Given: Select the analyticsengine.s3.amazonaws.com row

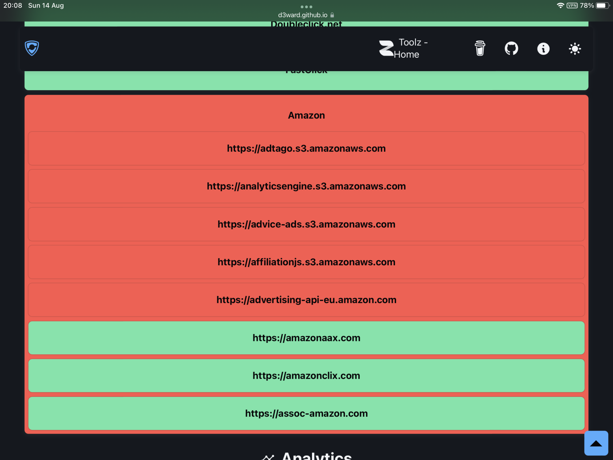Looking at the screenshot, I should pyautogui.click(x=306, y=186).
